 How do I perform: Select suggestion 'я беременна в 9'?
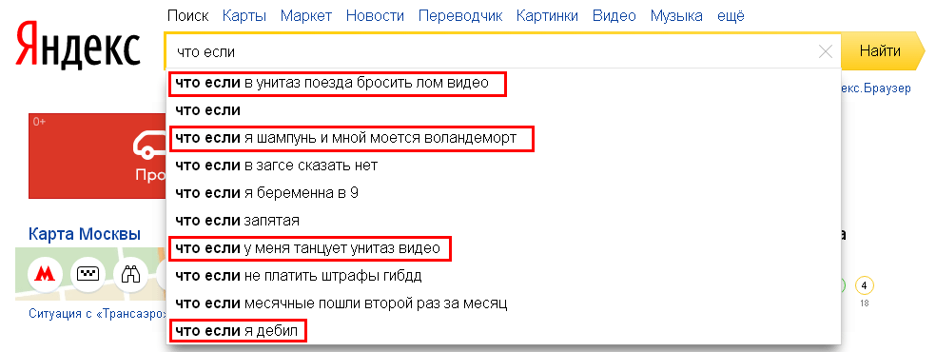pyautogui.click(x=504, y=193)
